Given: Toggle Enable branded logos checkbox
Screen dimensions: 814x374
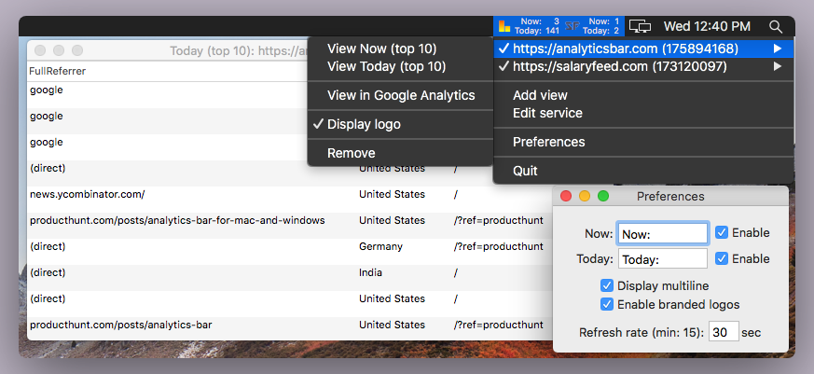Looking at the screenshot, I should [x=607, y=304].
